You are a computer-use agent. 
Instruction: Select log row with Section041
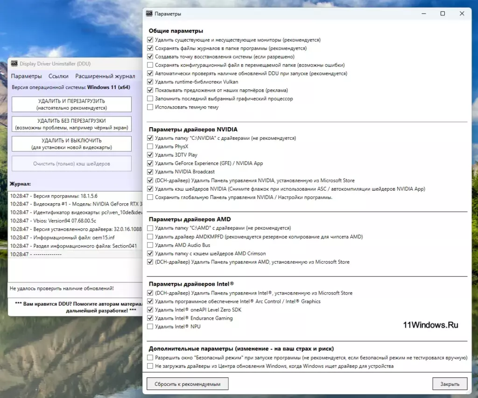point(76,246)
